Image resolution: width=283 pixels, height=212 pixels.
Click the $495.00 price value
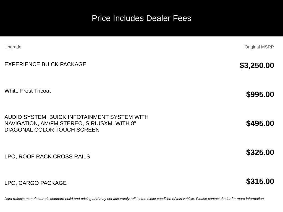[x=260, y=123]
